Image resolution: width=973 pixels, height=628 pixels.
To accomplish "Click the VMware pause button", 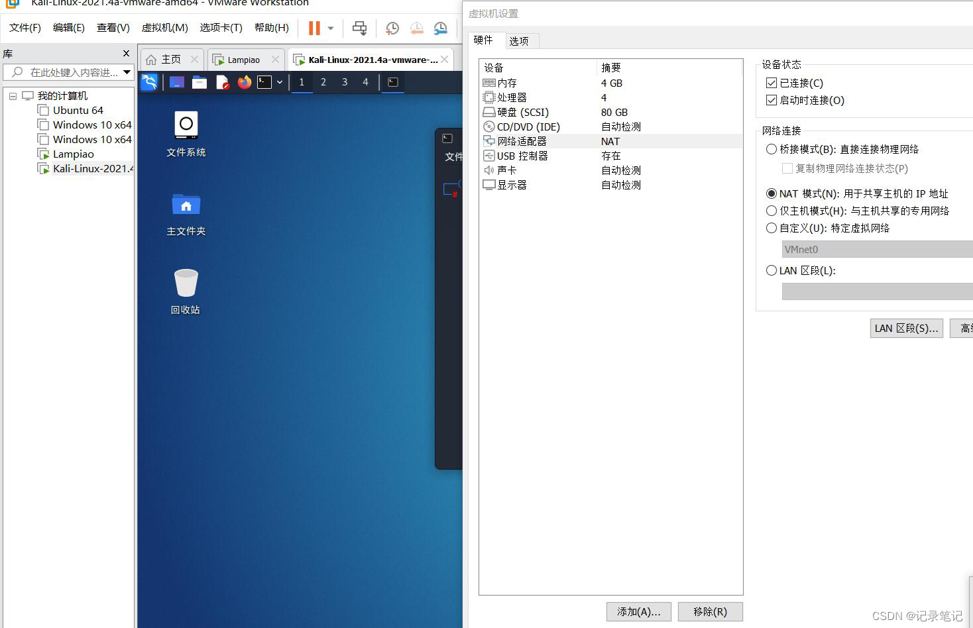I will (x=314, y=28).
